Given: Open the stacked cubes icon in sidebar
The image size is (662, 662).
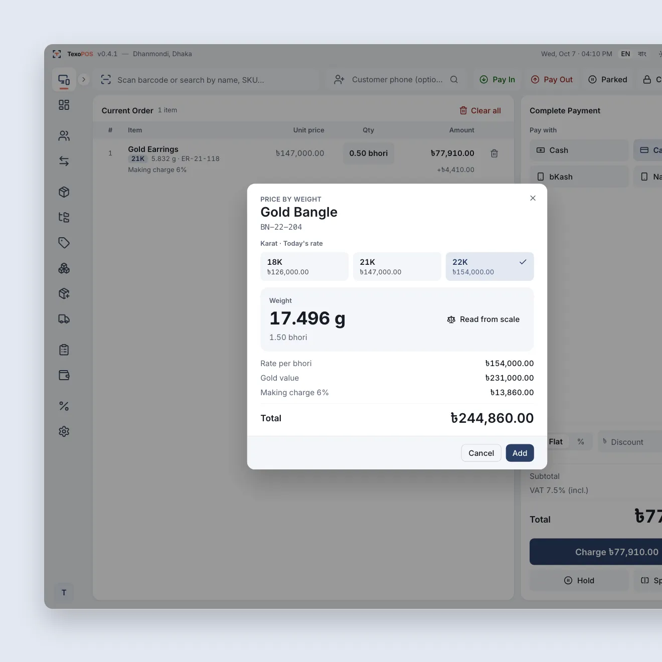Looking at the screenshot, I should pos(64,268).
